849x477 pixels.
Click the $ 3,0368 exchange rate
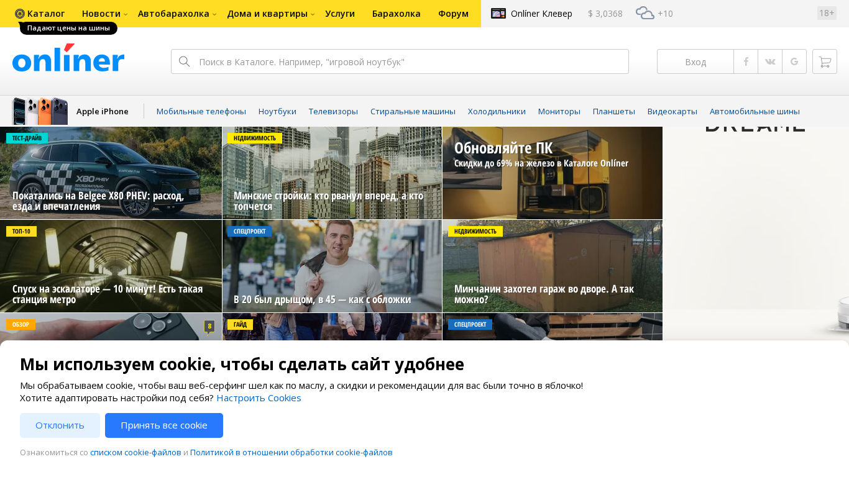tap(605, 14)
